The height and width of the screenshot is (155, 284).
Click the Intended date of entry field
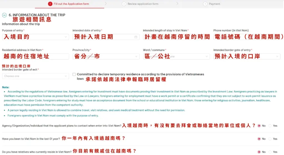[106, 37]
